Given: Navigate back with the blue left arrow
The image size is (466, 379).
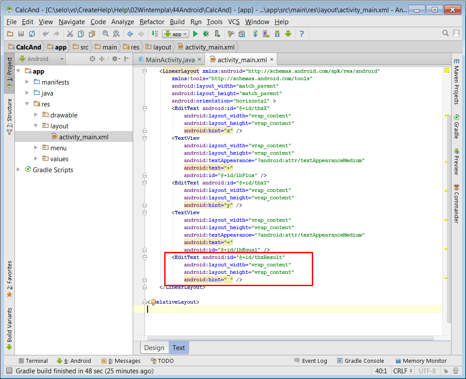Looking at the screenshot, I should (x=130, y=34).
